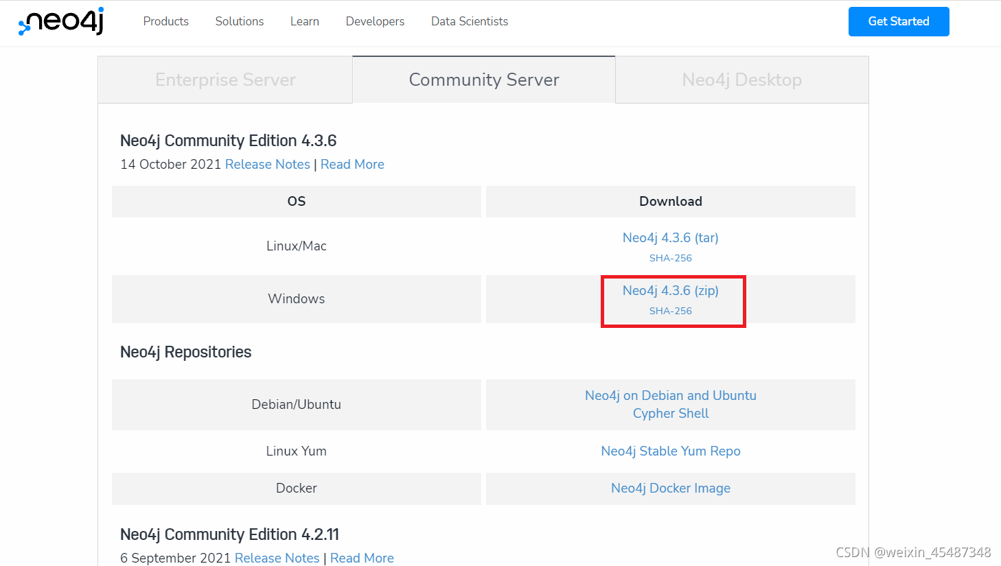Open the 4.3.6 Release Notes link
Screen dimensions: 1001x566
point(268,164)
